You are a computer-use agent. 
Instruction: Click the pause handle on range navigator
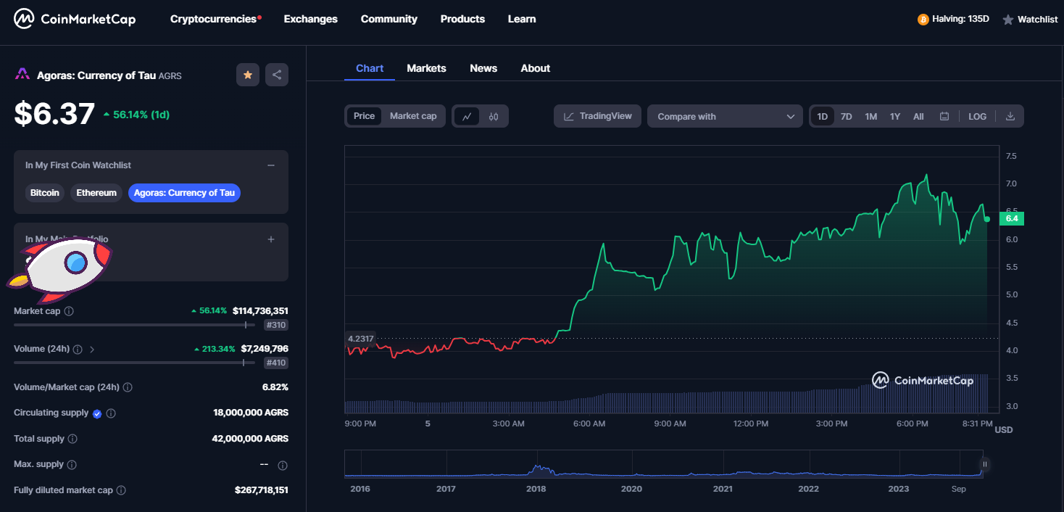click(985, 464)
